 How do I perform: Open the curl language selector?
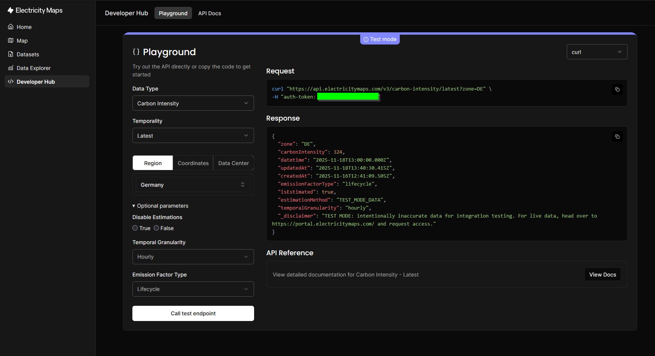596,52
